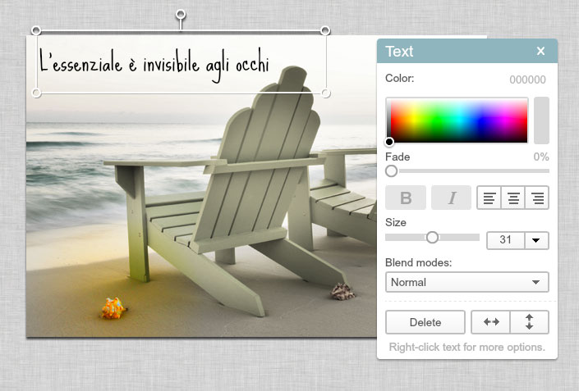
Task: Align text to the right
Action: tap(537, 198)
